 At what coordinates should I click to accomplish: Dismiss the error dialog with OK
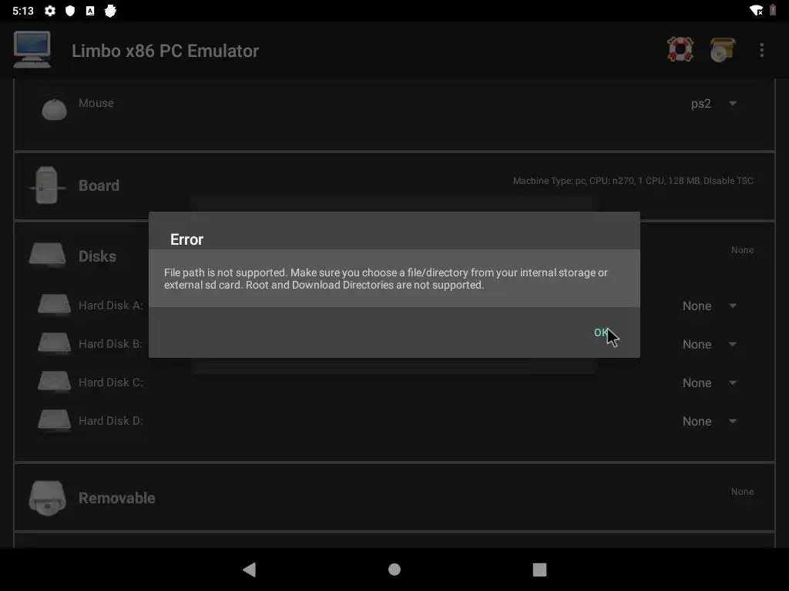(601, 332)
